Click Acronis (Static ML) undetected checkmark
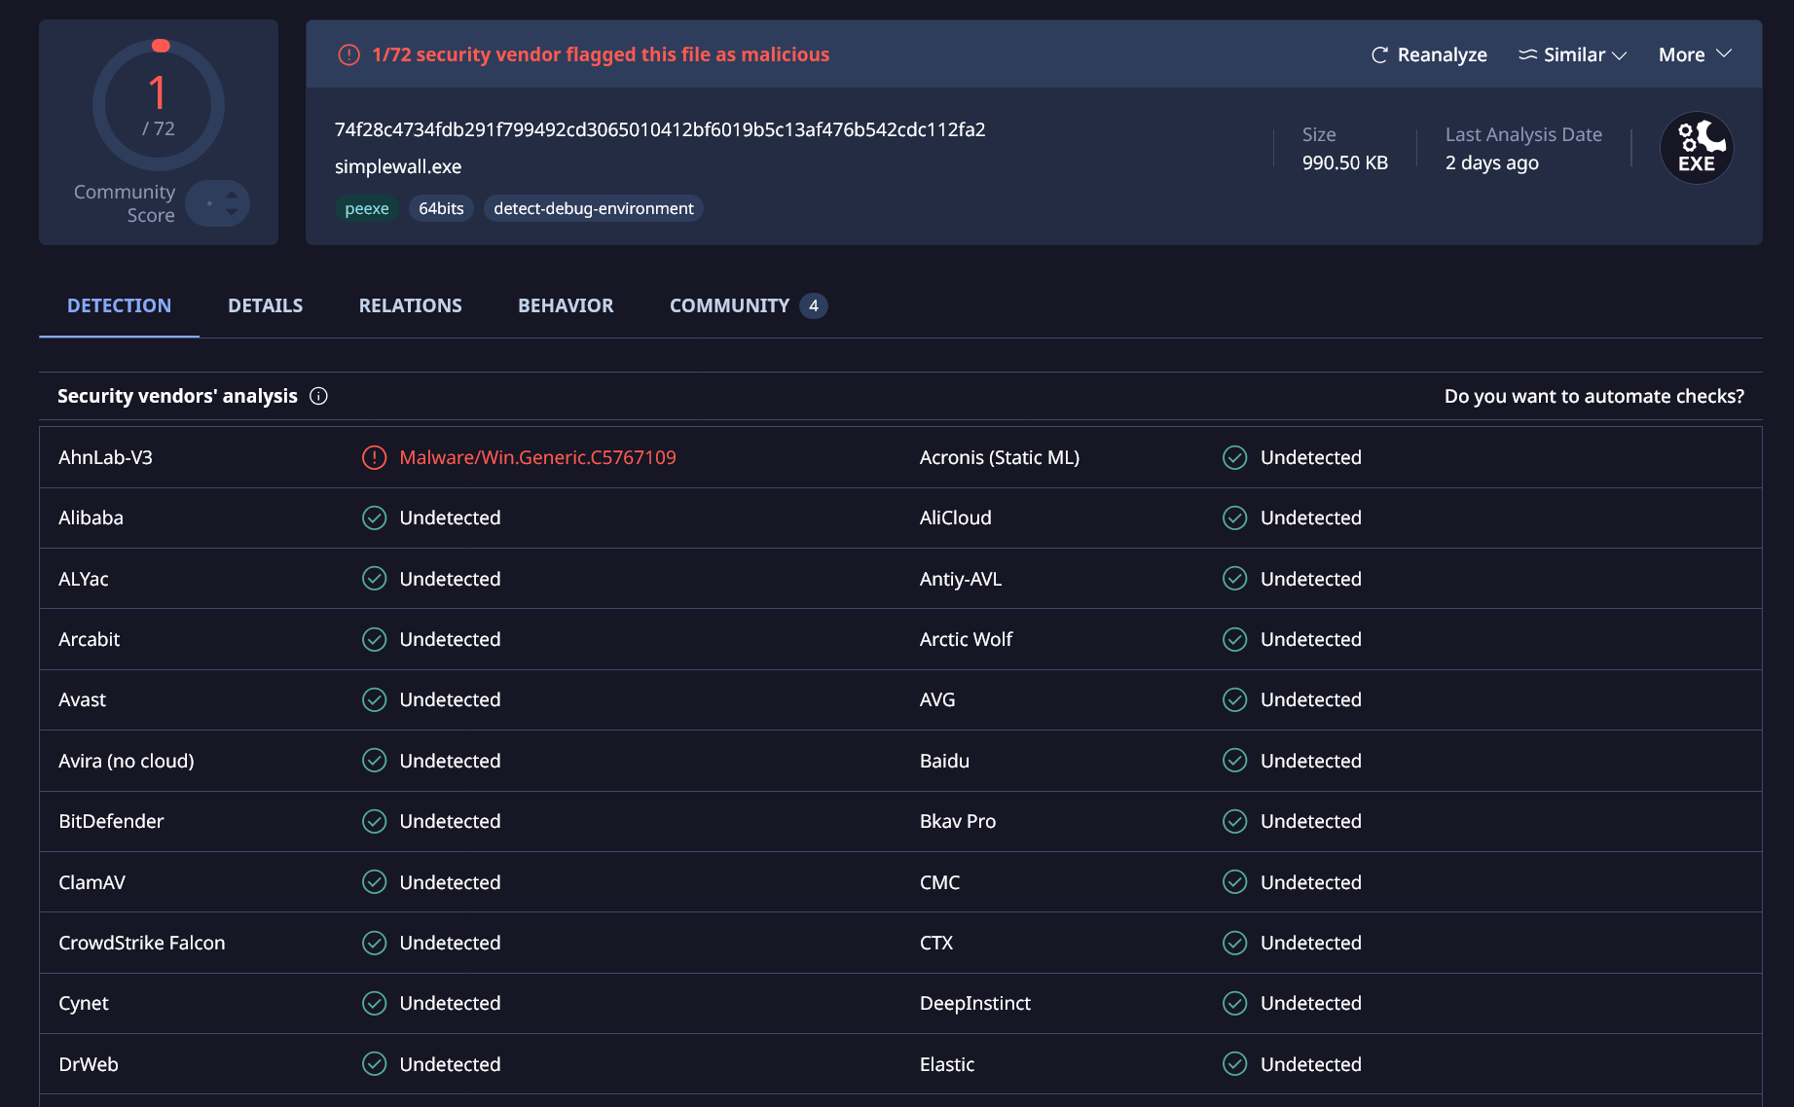Image resolution: width=1794 pixels, height=1107 pixels. point(1235,457)
